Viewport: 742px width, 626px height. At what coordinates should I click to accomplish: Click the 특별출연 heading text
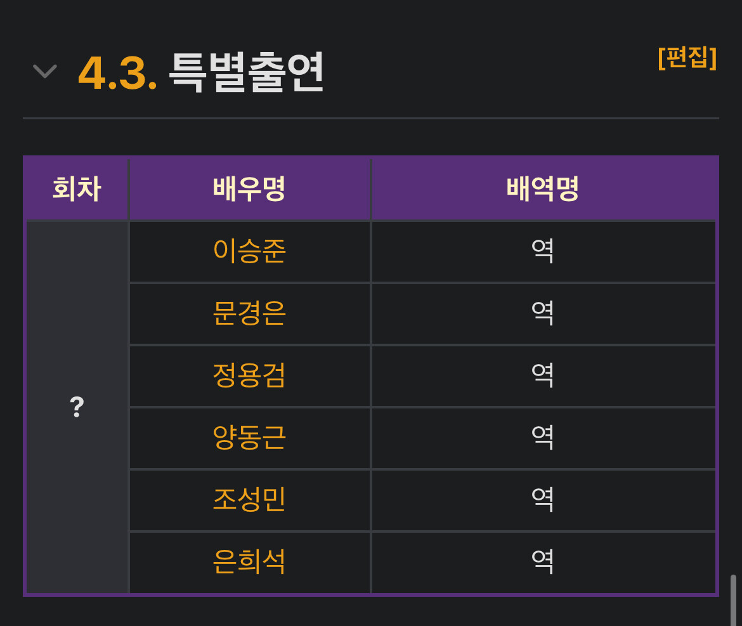246,73
